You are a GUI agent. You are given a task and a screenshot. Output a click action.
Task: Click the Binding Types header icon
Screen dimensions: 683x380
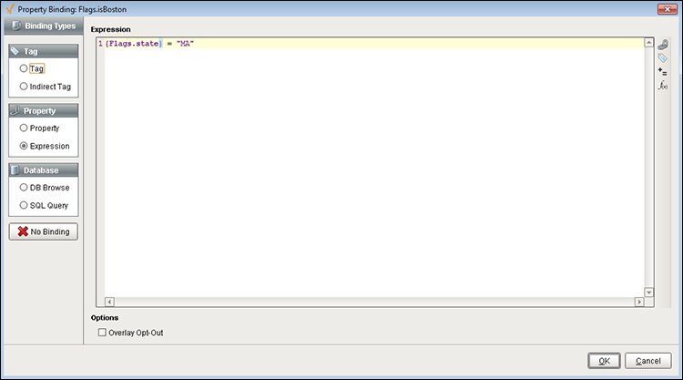coord(16,26)
